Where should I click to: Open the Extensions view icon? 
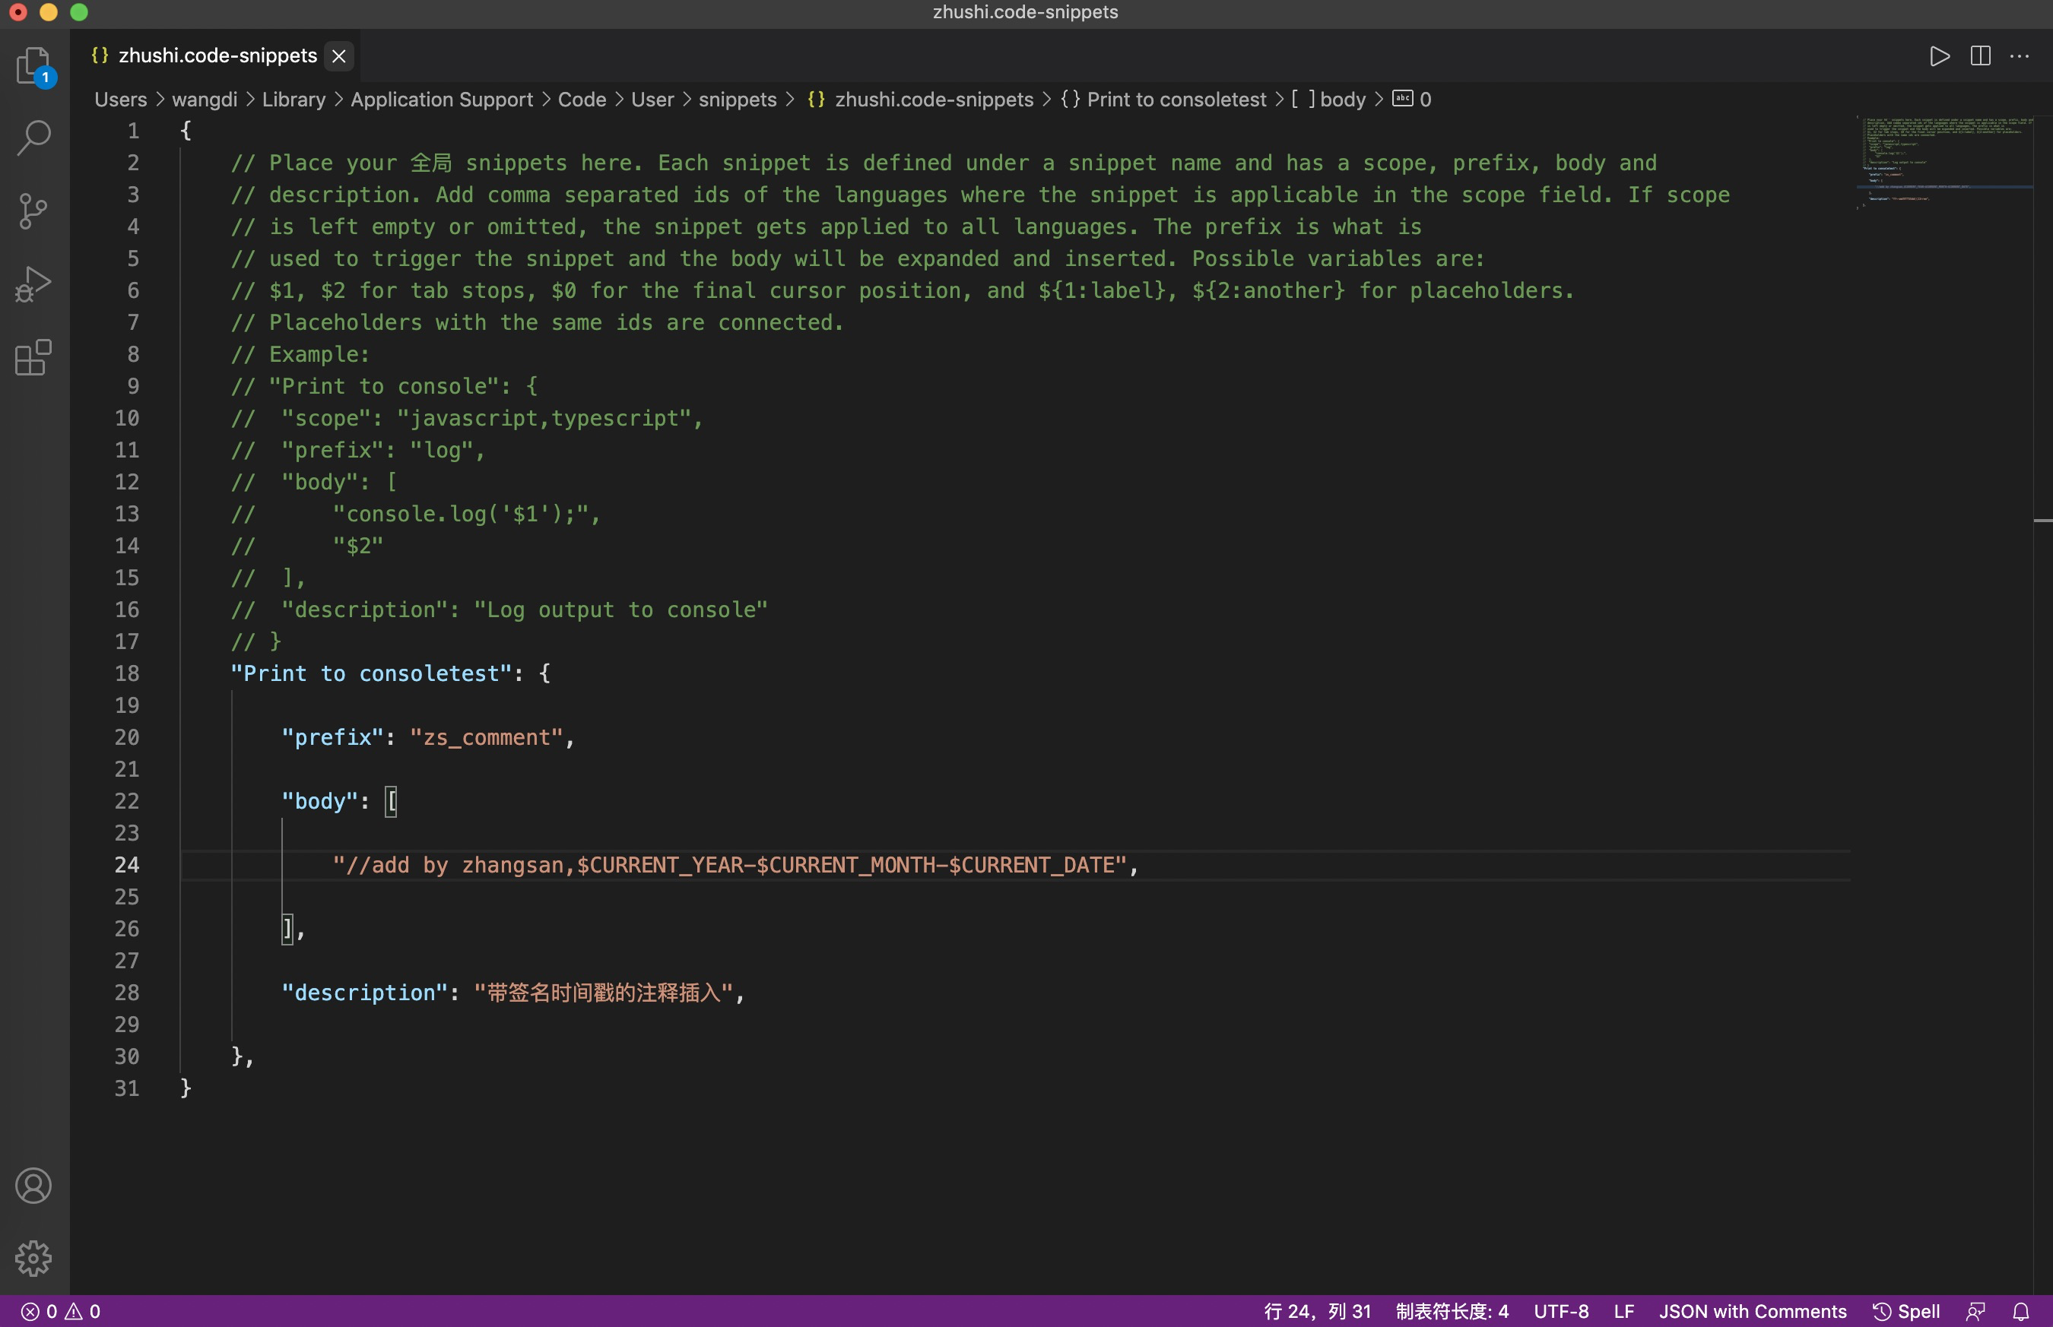tap(33, 356)
